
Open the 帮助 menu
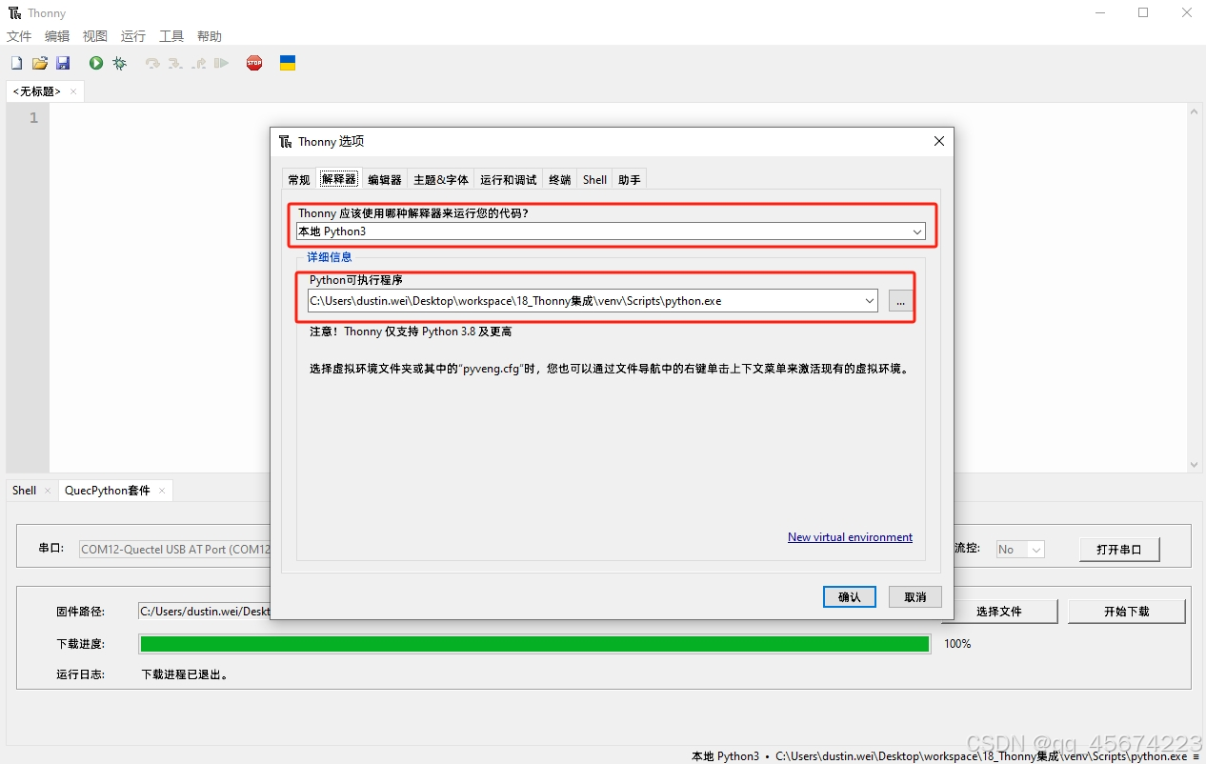point(210,36)
